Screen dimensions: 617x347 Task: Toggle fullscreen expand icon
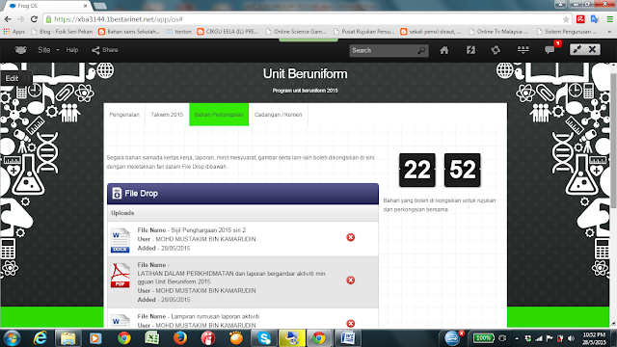(x=577, y=49)
